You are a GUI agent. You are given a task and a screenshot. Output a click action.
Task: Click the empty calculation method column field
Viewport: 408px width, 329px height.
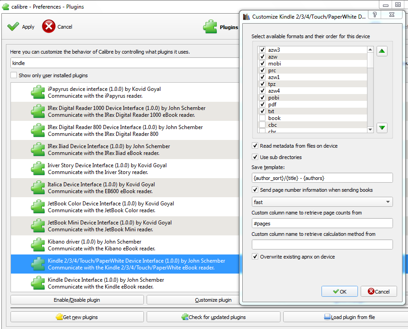click(322, 244)
